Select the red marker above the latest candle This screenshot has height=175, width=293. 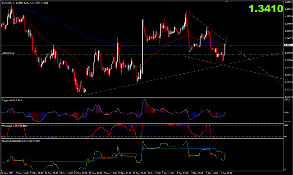pos(226,38)
